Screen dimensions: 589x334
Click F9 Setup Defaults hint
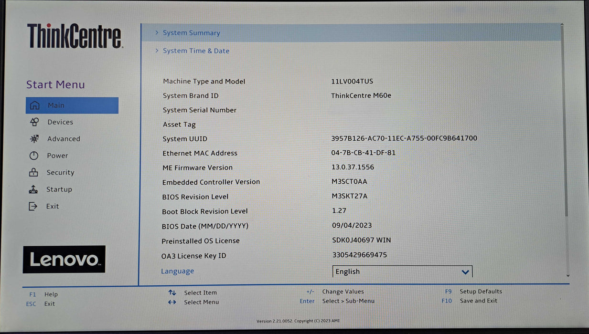[473, 291]
